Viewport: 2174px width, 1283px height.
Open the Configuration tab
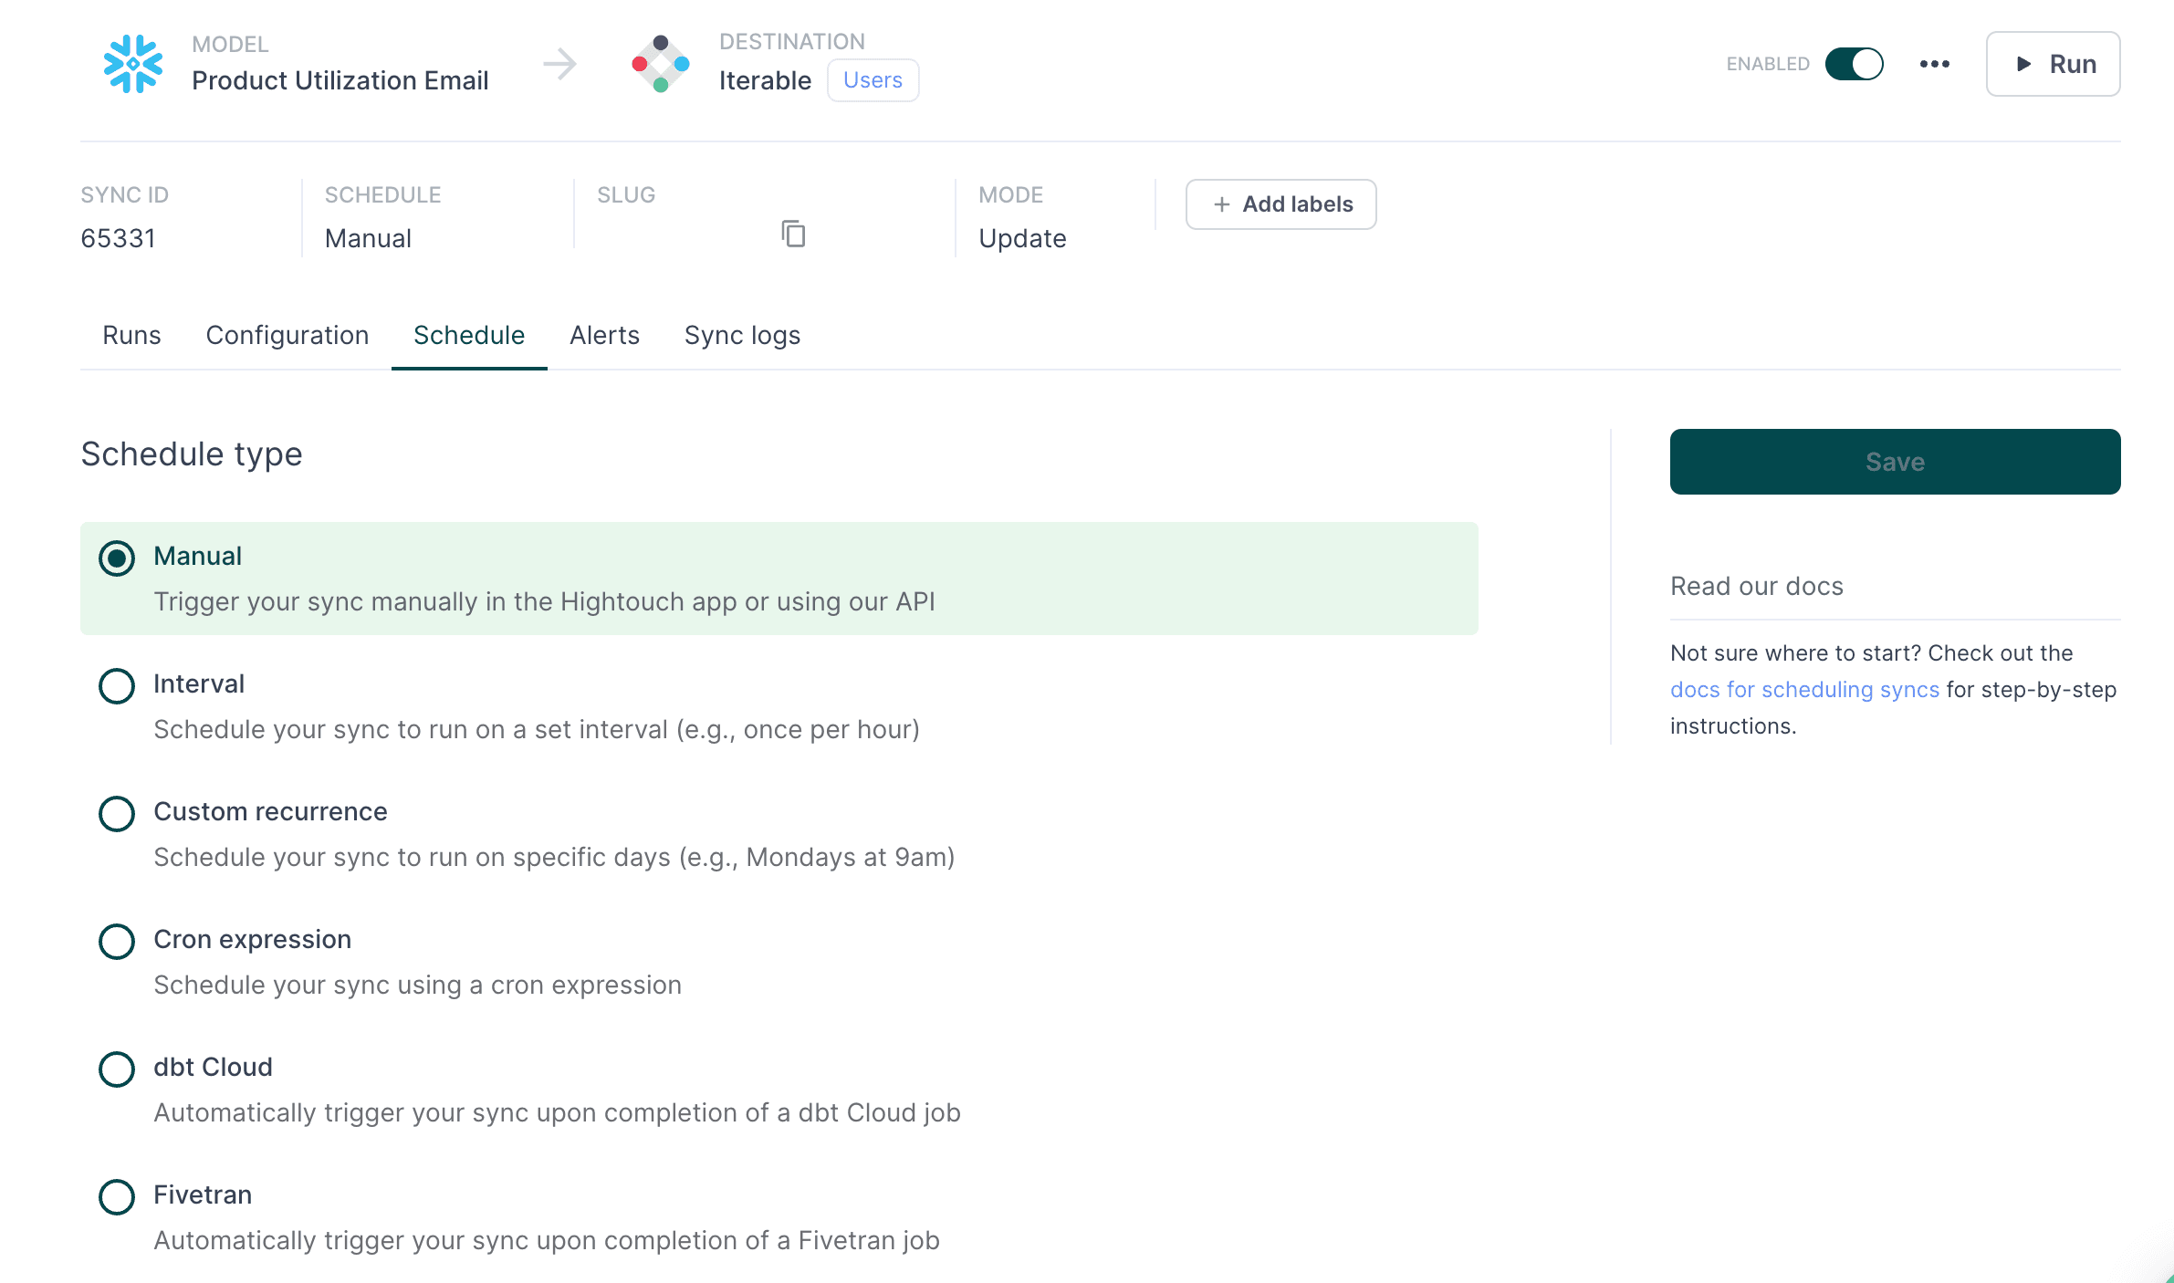point(287,335)
